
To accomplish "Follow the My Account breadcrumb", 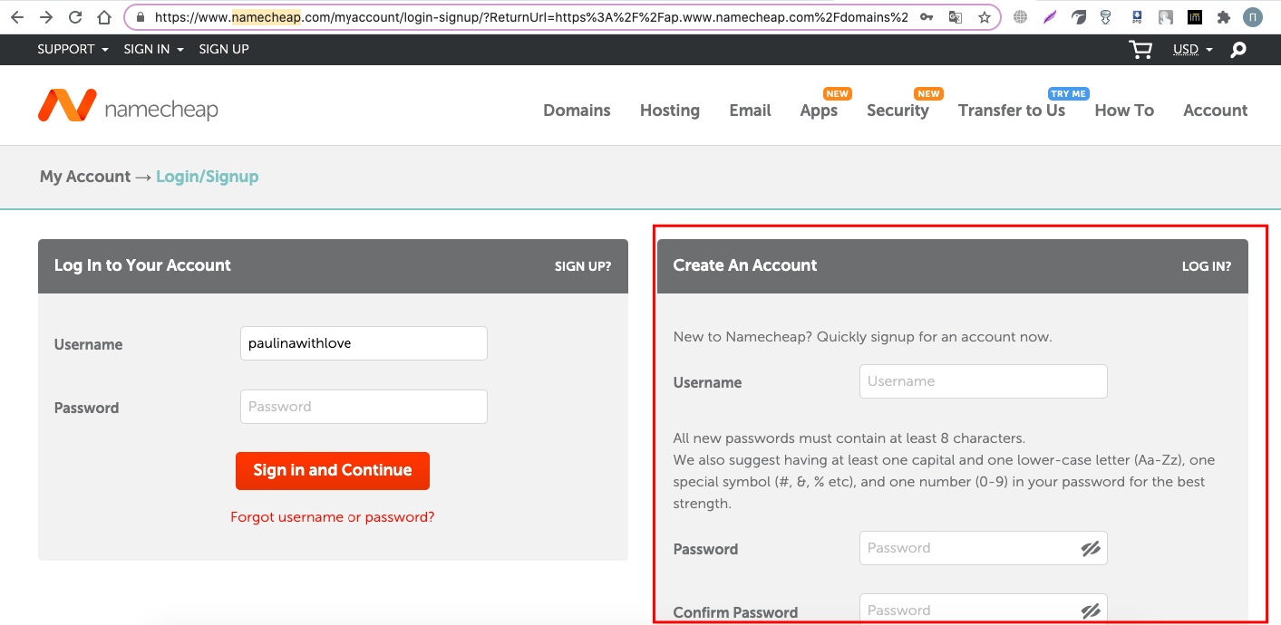I will 85,177.
